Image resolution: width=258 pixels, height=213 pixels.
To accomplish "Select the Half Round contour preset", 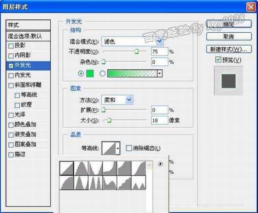I will (66, 182).
